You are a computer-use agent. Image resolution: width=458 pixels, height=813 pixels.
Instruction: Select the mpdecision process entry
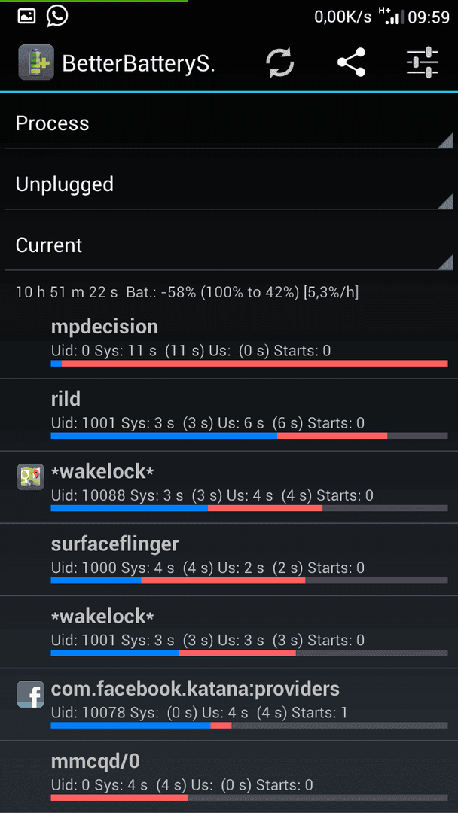(x=229, y=343)
